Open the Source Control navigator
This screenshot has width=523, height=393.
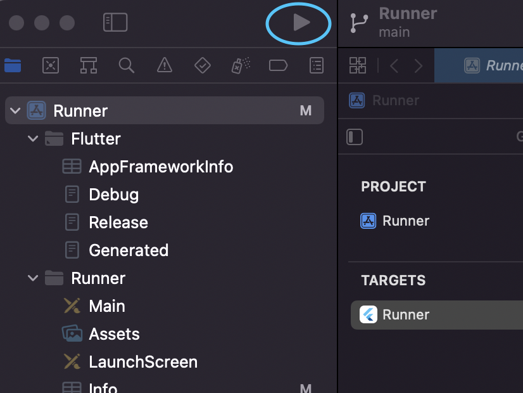pos(51,65)
